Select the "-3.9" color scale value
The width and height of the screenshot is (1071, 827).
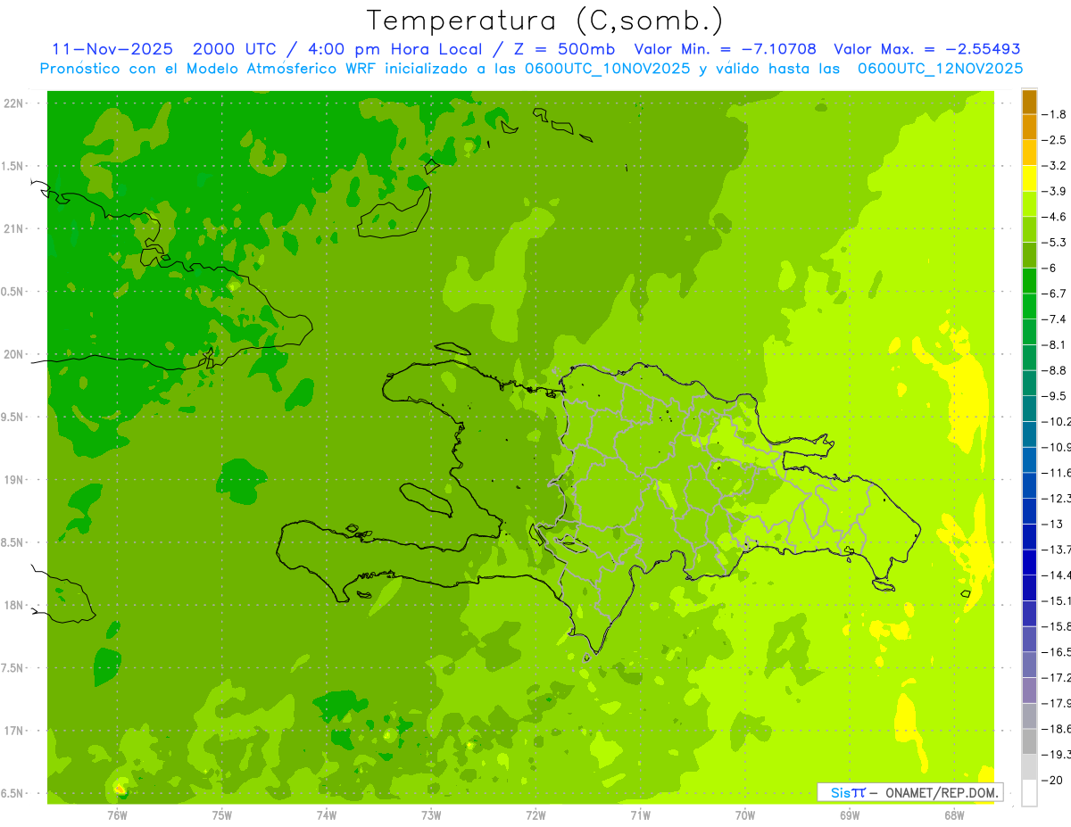pyautogui.click(x=1054, y=191)
